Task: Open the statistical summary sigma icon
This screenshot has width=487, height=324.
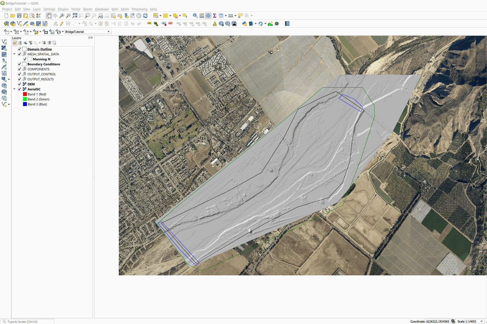Action: (215, 16)
